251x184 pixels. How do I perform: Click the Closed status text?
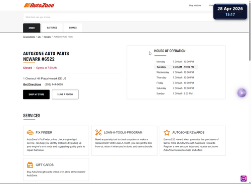(x=28, y=68)
